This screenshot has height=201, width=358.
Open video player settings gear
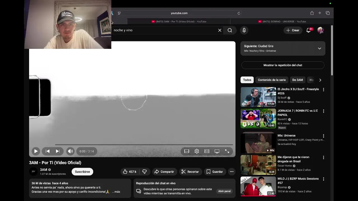tap(197, 151)
